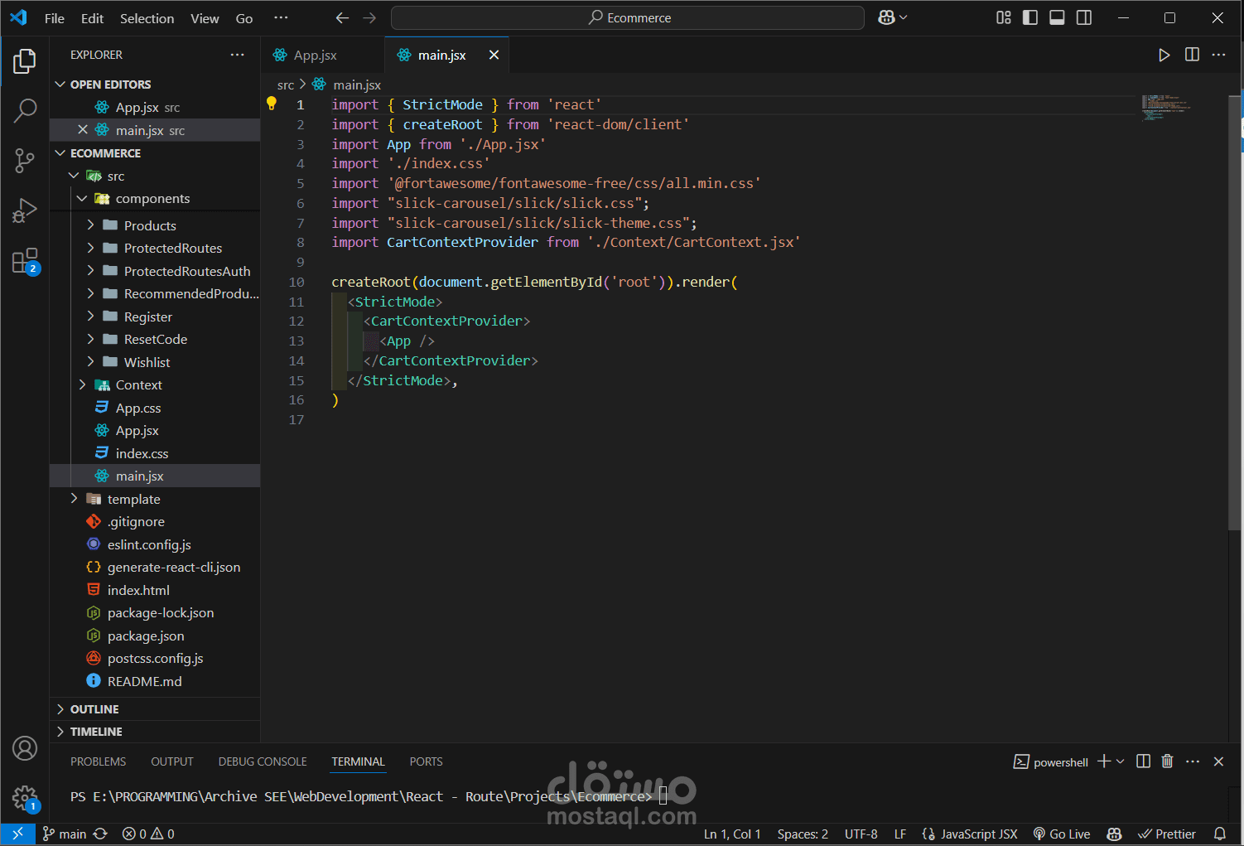This screenshot has width=1244, height=846.
Task: Toggle Prettier formatter status
Action: 1167,834
